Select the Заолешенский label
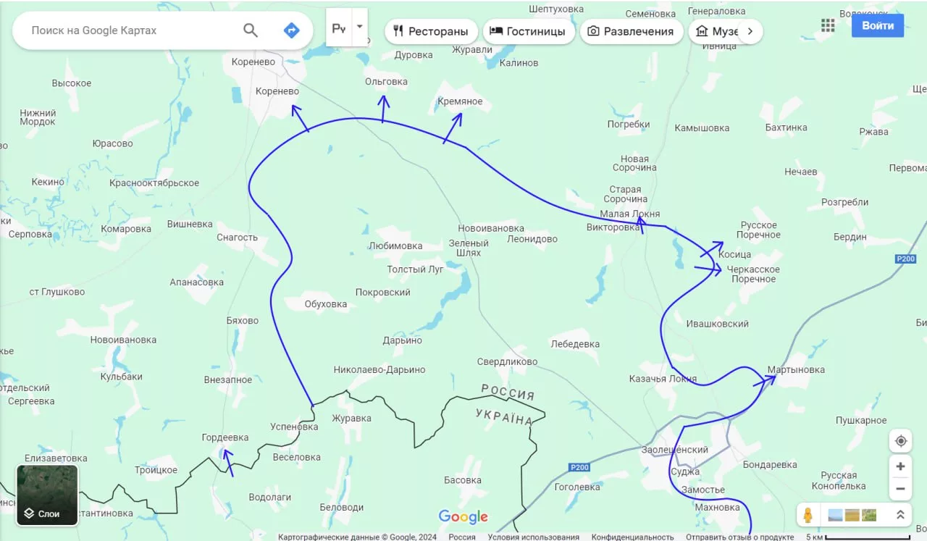Screen dimensions: 927x541 (x=674, y=450)
